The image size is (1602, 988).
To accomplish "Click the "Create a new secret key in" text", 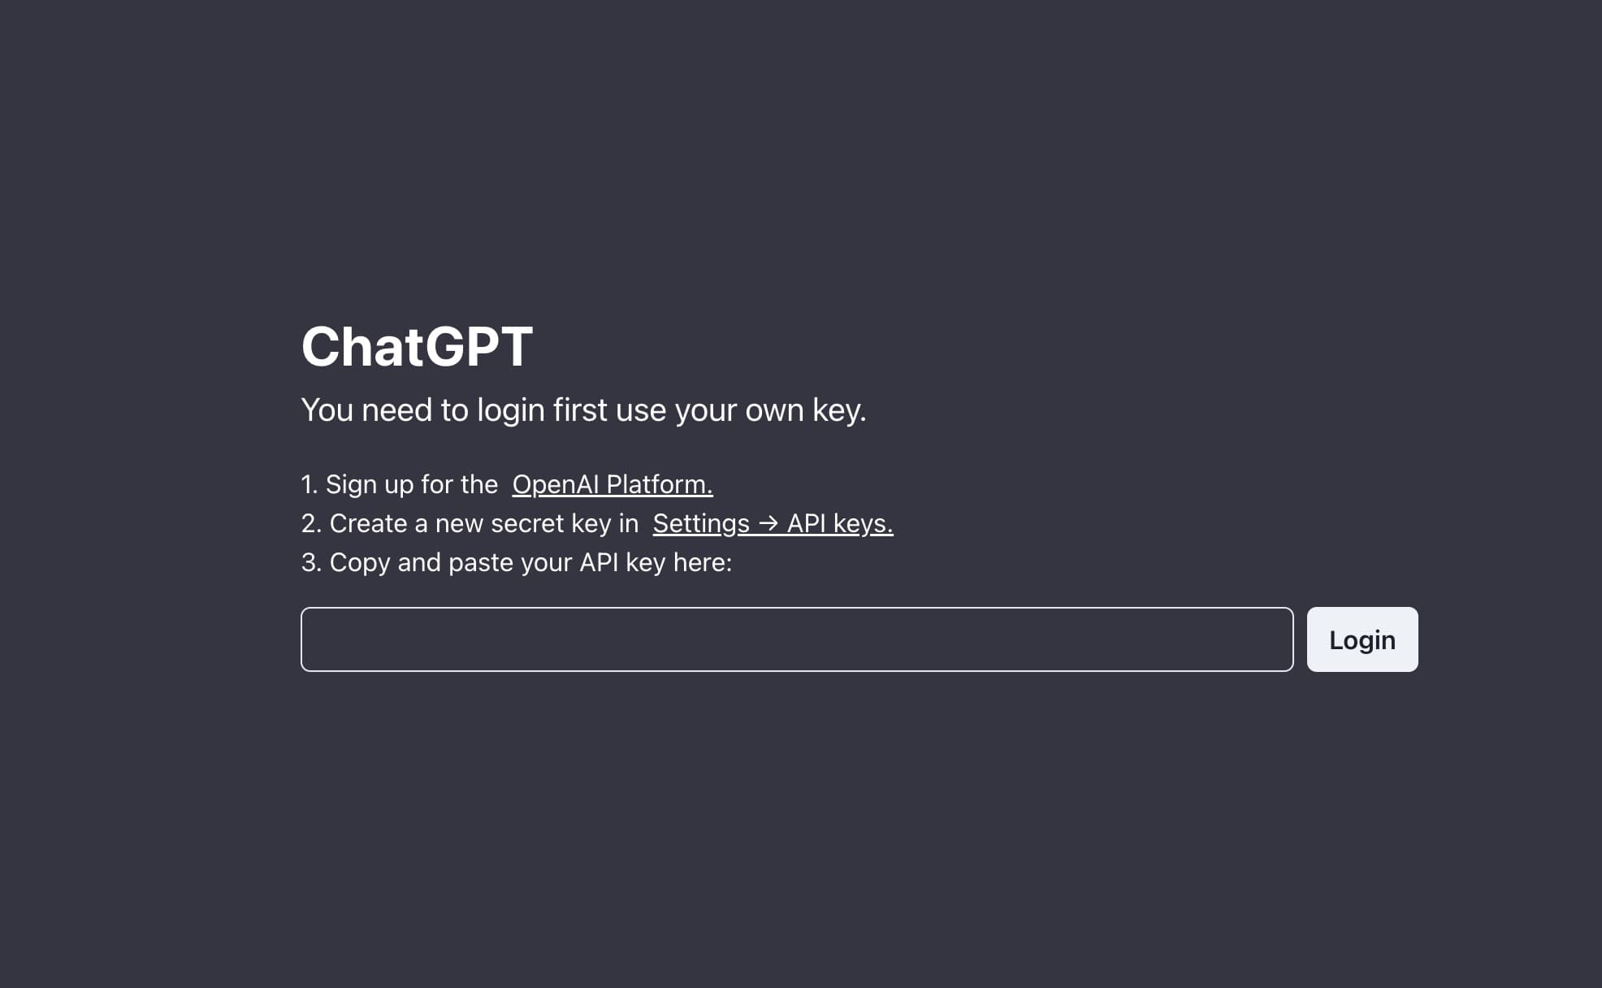I will [483, 523].
